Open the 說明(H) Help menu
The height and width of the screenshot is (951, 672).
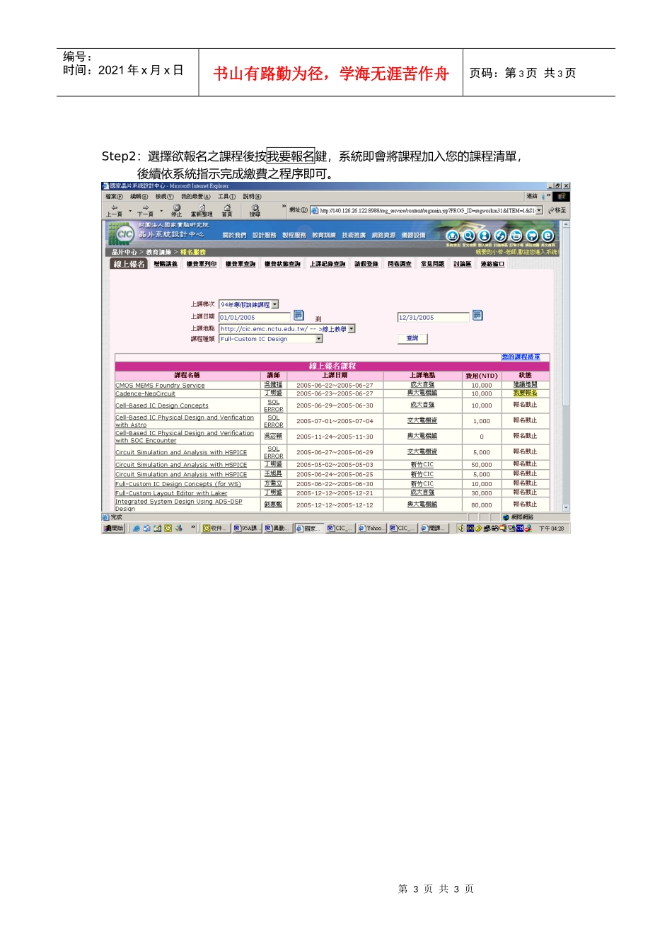tap(253, 197)
